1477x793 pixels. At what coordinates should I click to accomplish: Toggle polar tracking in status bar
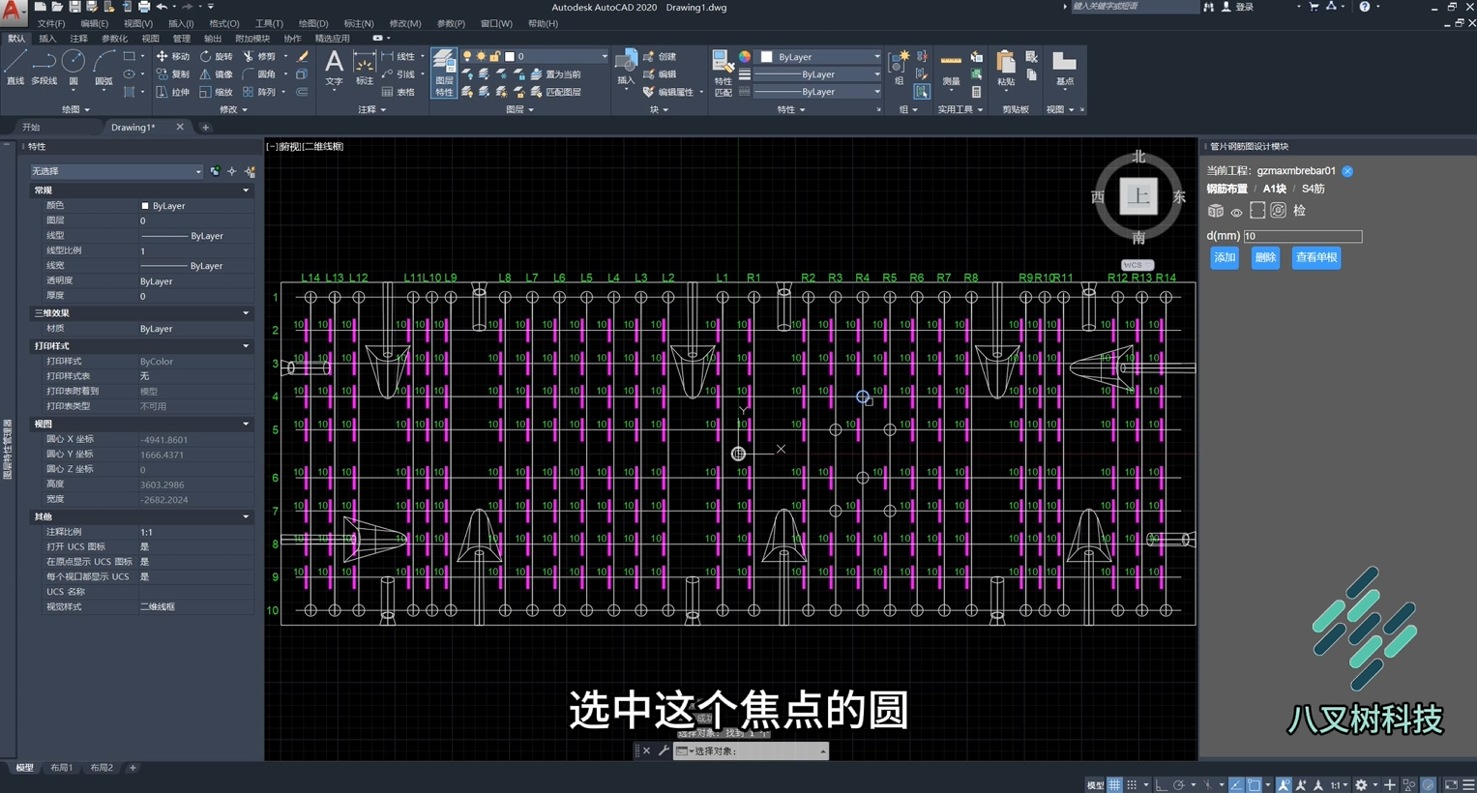coord(1179,785)
